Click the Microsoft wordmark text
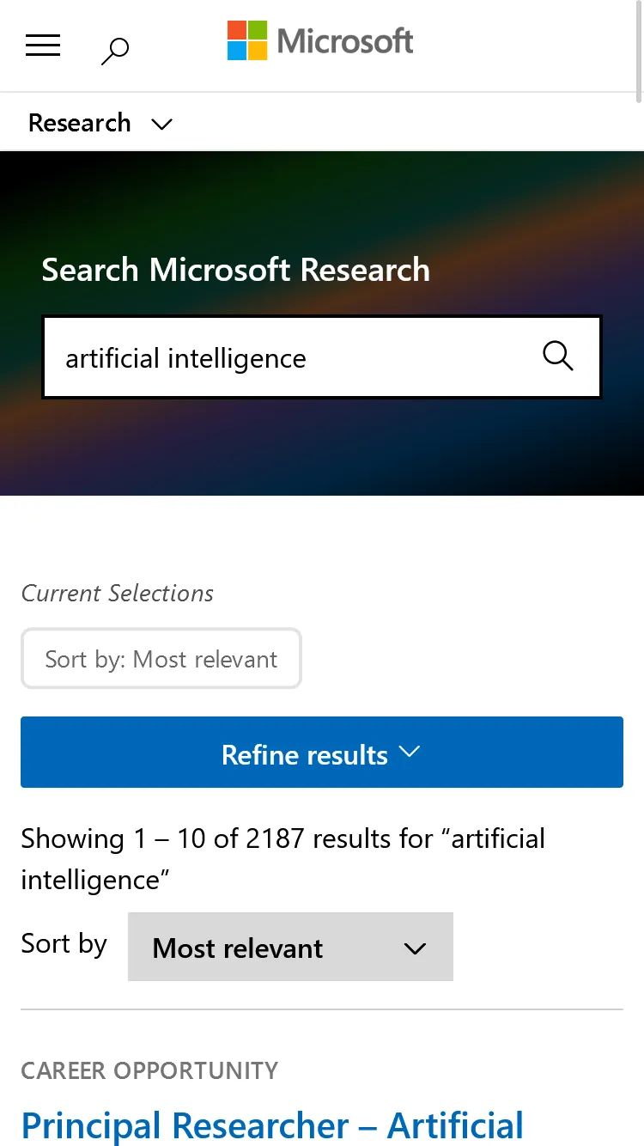 (345, 40)
